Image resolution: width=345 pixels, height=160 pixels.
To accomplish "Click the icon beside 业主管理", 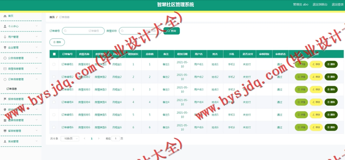I will pyautogui.click(x=5, y=47).
